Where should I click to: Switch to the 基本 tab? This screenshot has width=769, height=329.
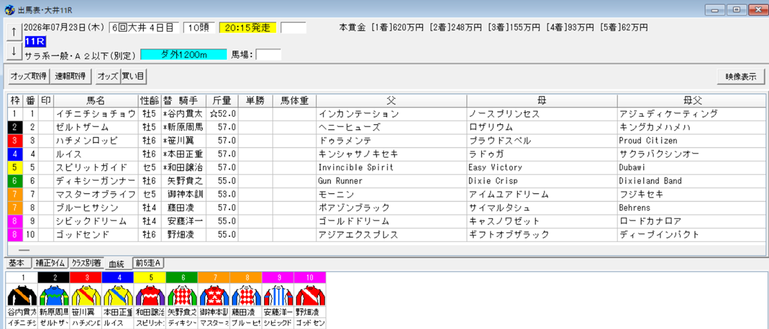pos(17,262)
